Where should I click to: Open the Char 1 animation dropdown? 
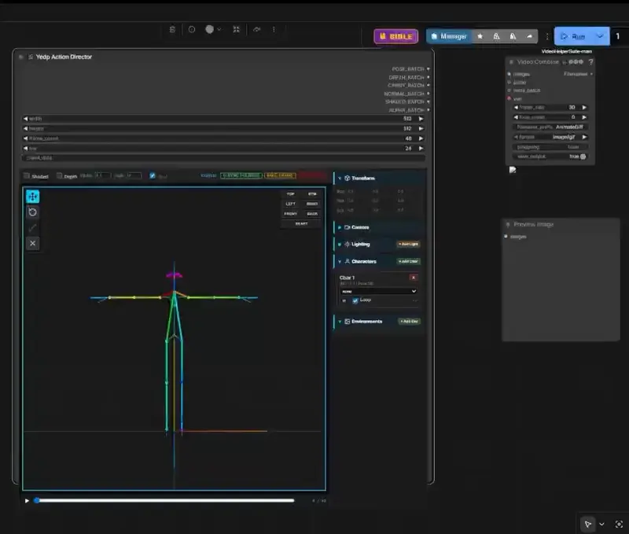379,291
